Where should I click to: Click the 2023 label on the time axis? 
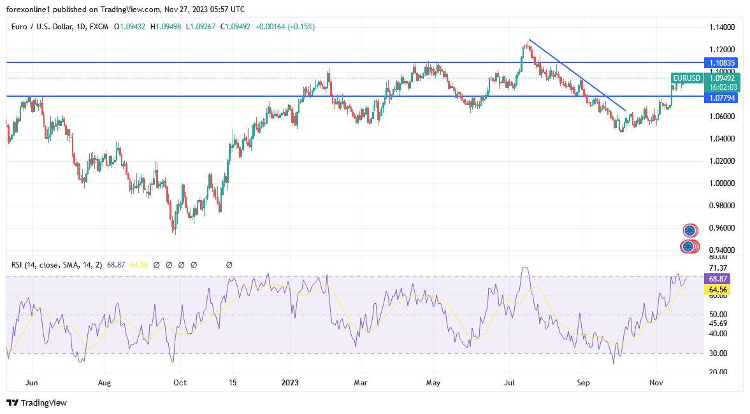pos(291,382)
